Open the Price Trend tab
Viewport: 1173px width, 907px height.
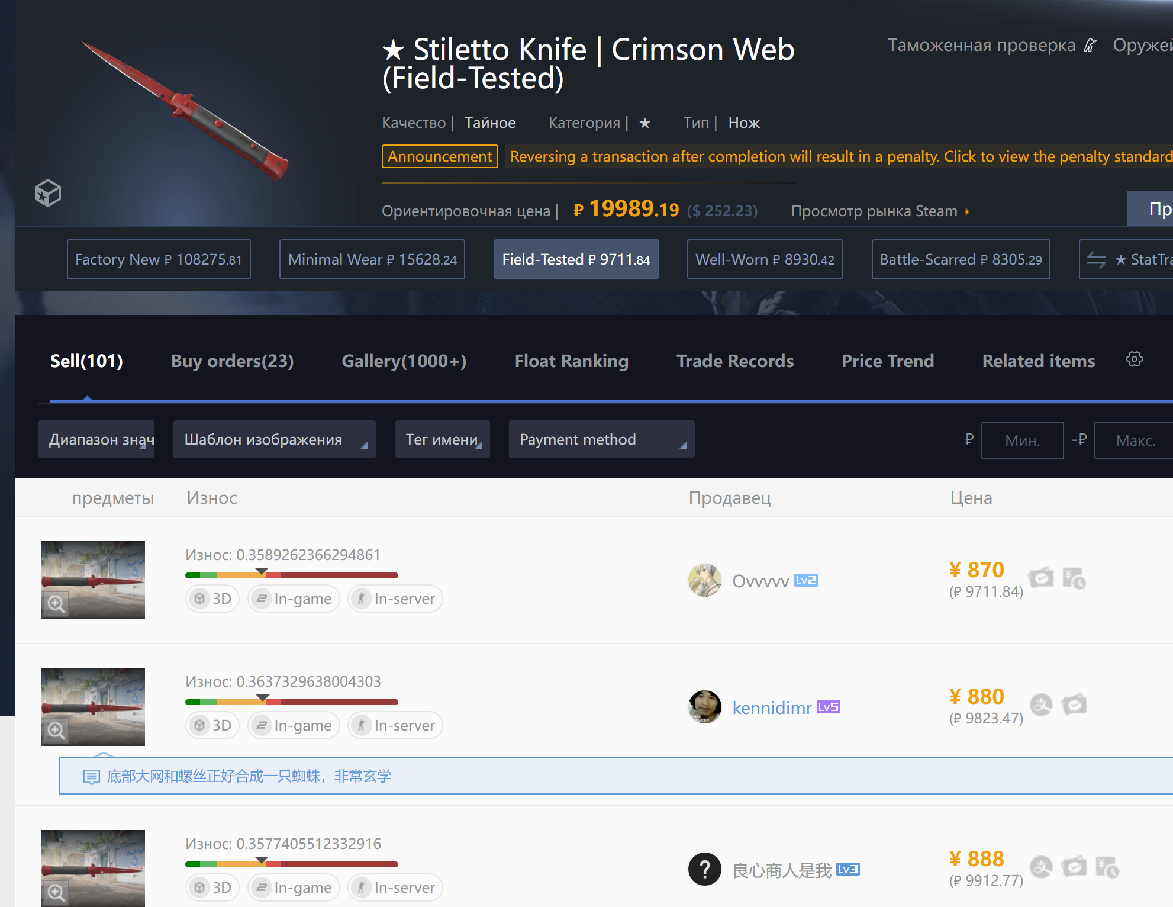pyautogui.click(x=888, y=361)
